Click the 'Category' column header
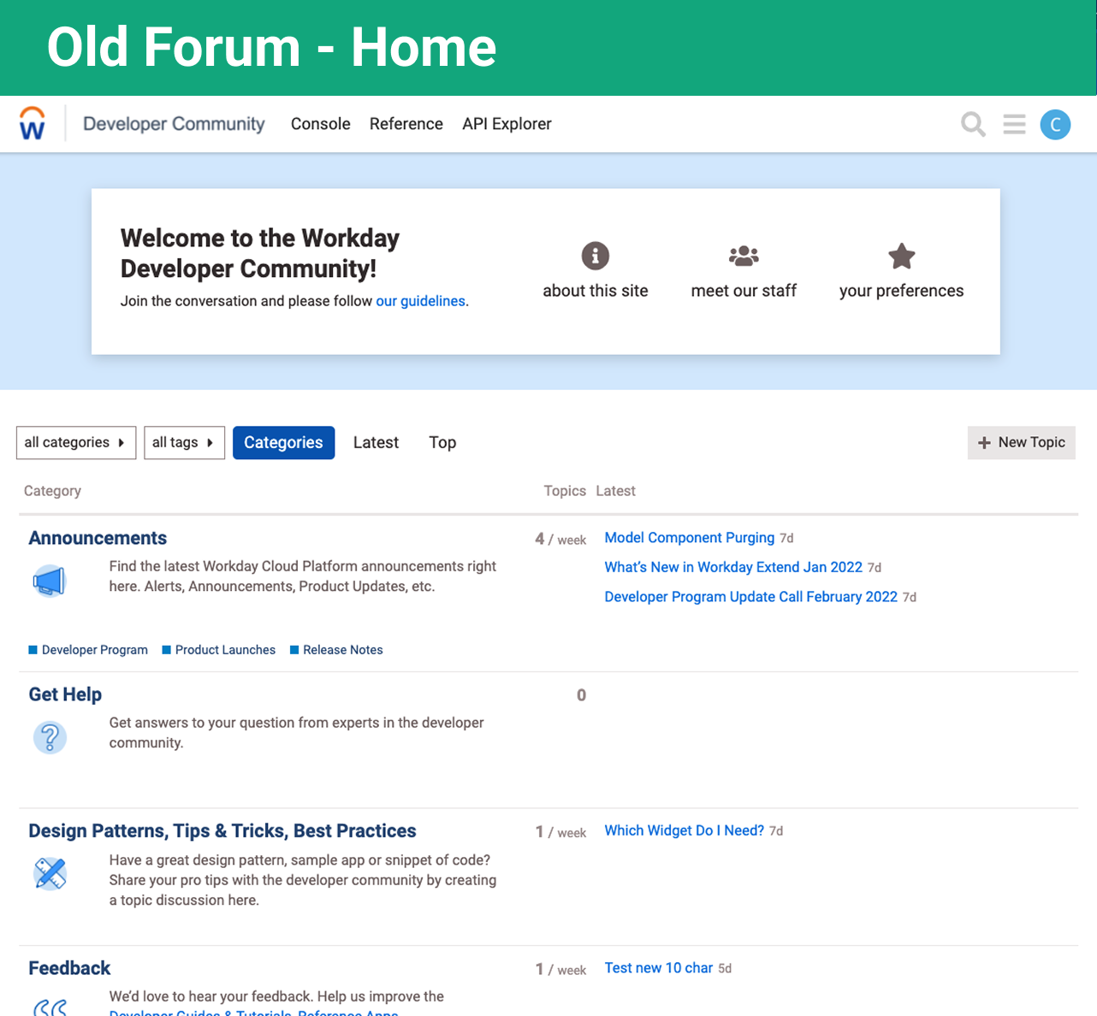 coord(52,491)
